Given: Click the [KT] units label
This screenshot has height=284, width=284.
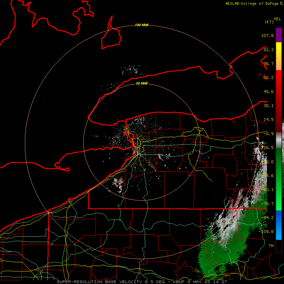Looking at the screenshot, I should [x=269, y=22].
